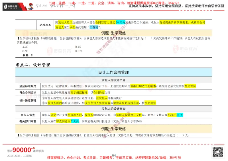The height and width of the screenshot is (161, 228).
Task: Click the 2015-2025, 10周年 footer text
Action: pos(19,156)
